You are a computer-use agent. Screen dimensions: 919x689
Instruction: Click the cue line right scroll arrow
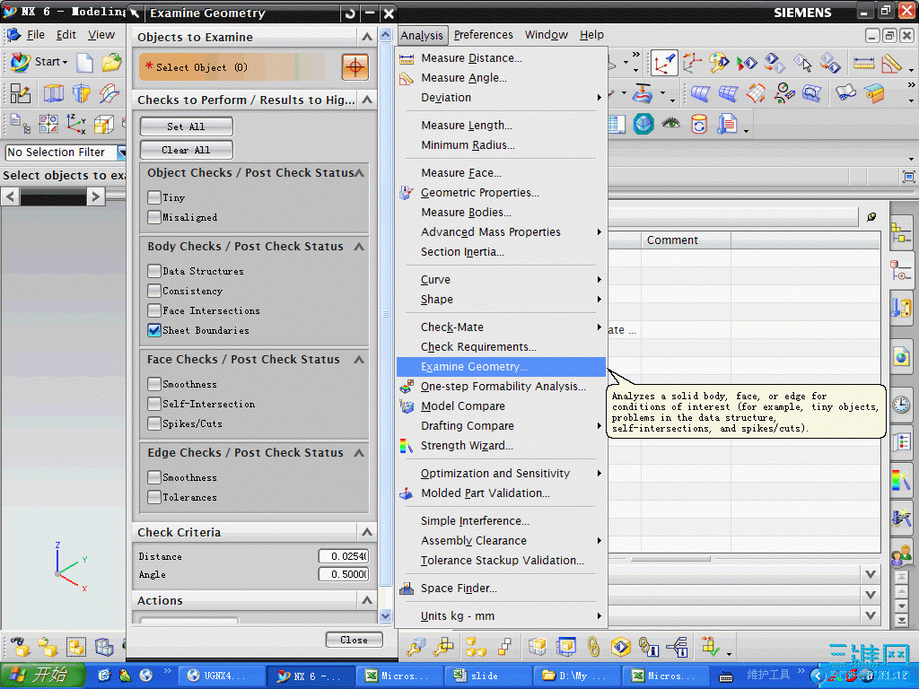point(95,196)
